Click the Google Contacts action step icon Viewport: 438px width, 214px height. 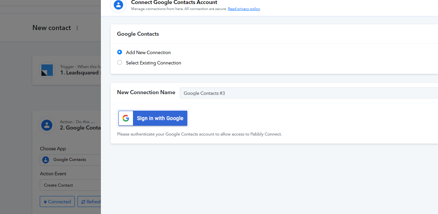(47, 125)
